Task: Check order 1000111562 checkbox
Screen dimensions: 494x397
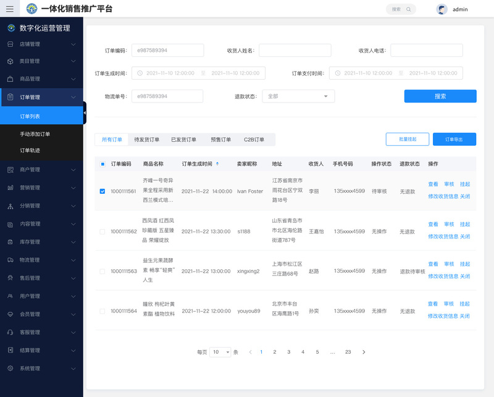Action: (103, 232)
